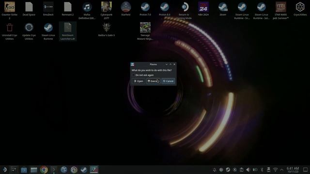Open the Ubisoft Connect taskbar icon

74,170
